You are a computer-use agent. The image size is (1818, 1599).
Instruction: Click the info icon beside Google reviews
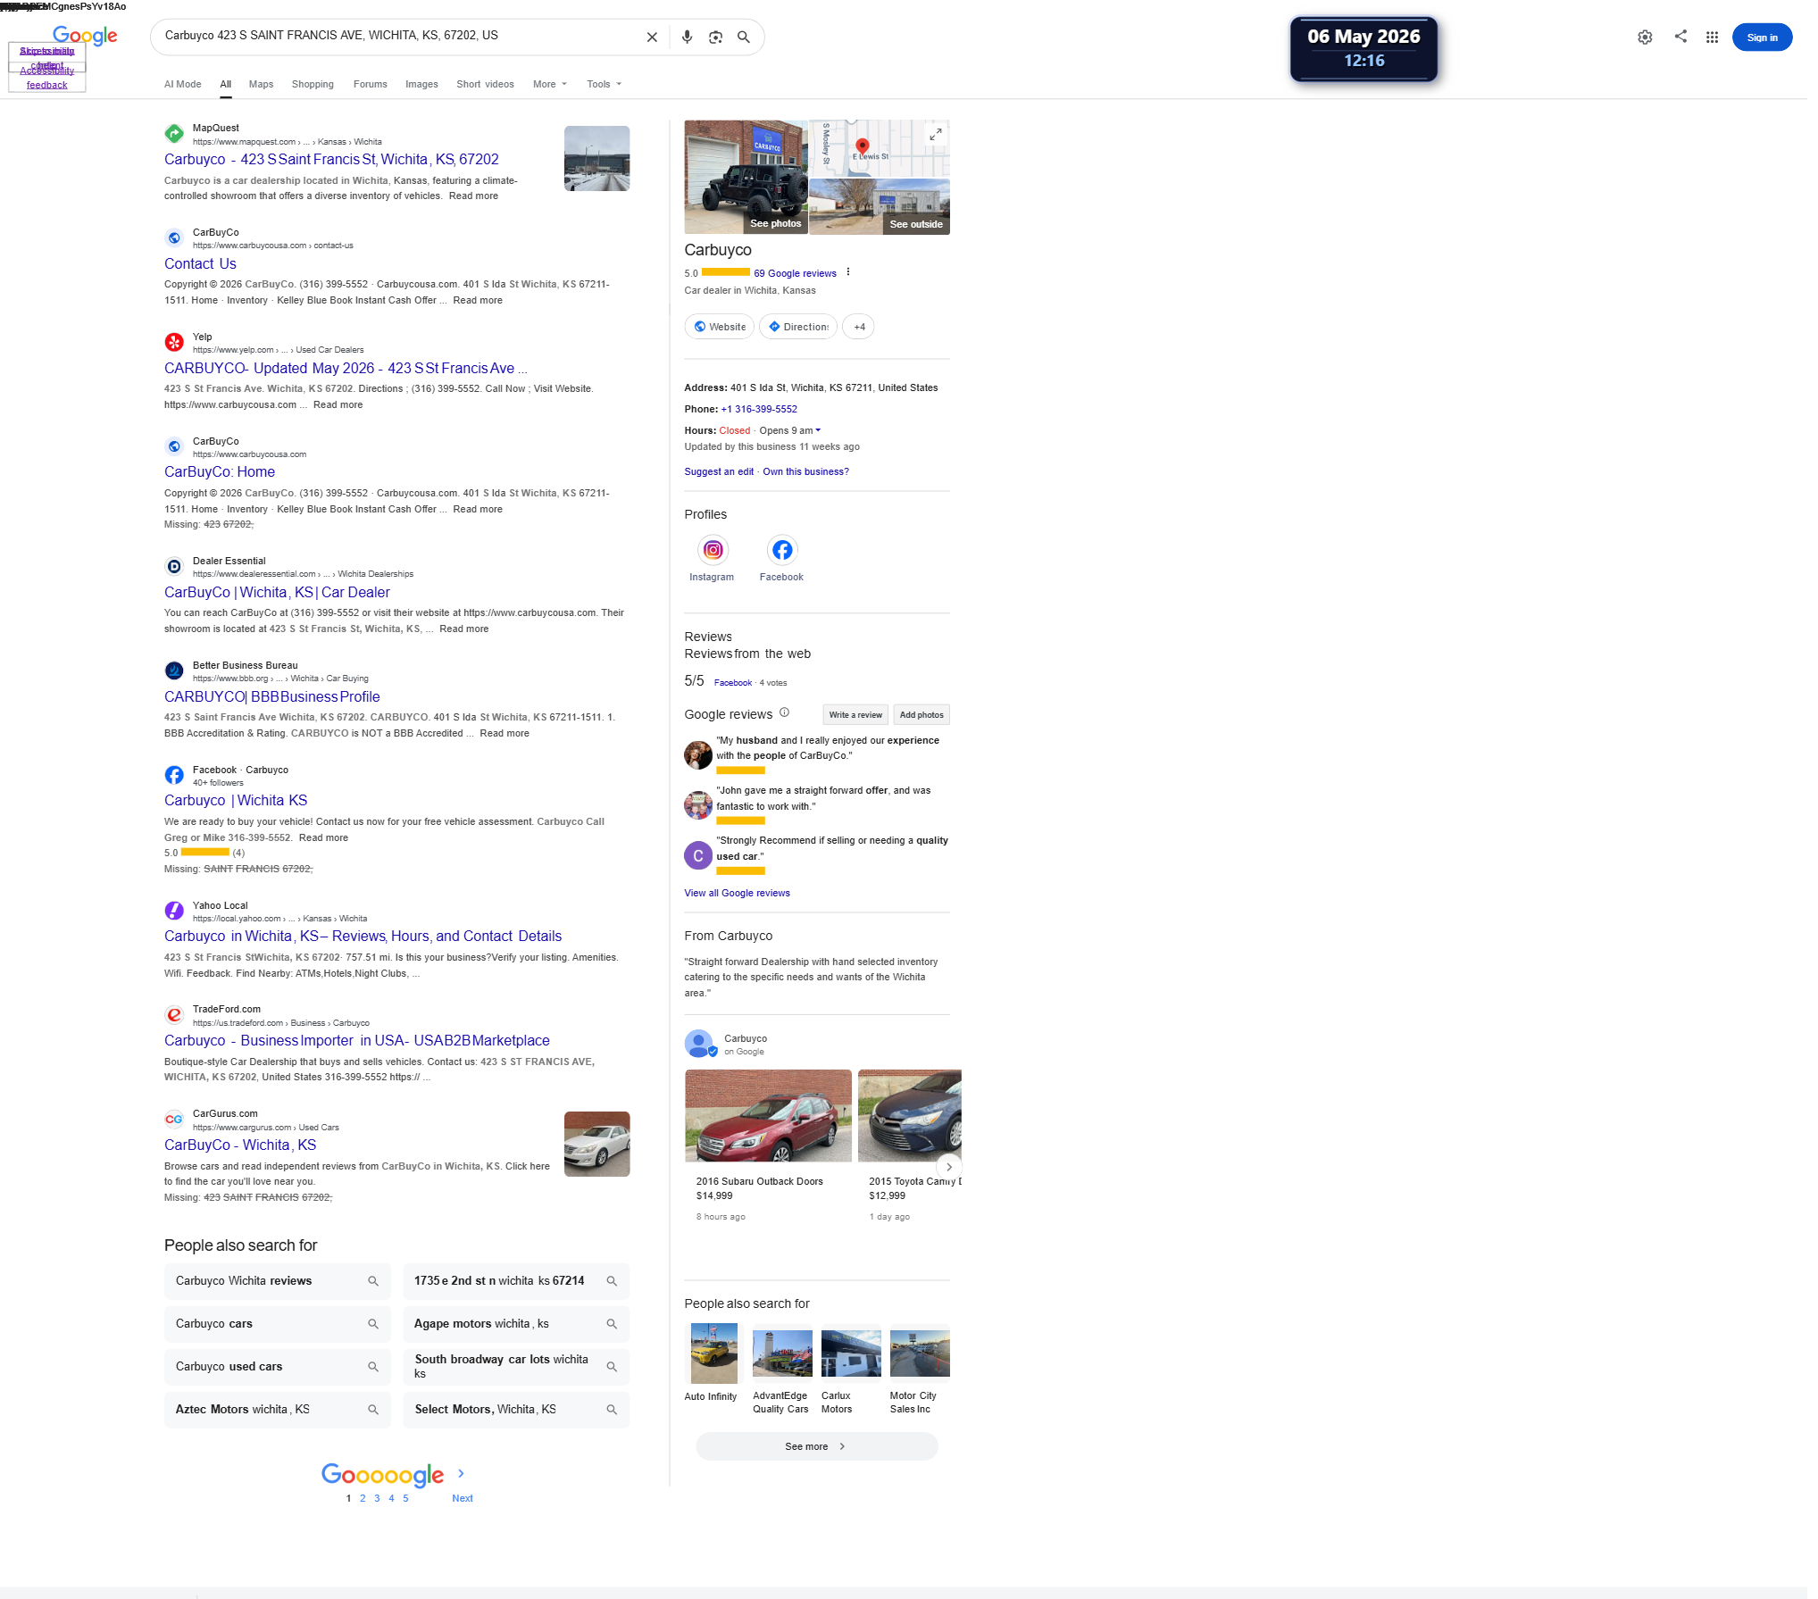(x=784, y=712)
